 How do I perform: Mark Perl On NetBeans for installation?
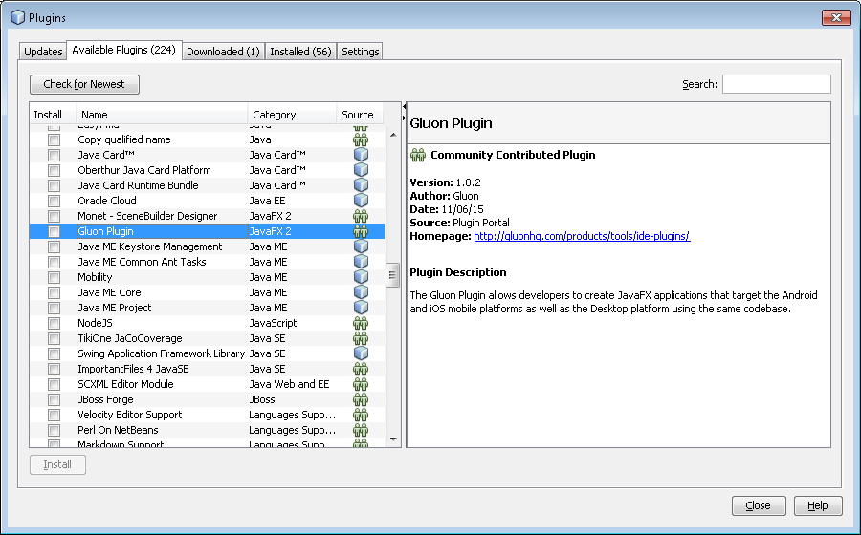(54, 430)
